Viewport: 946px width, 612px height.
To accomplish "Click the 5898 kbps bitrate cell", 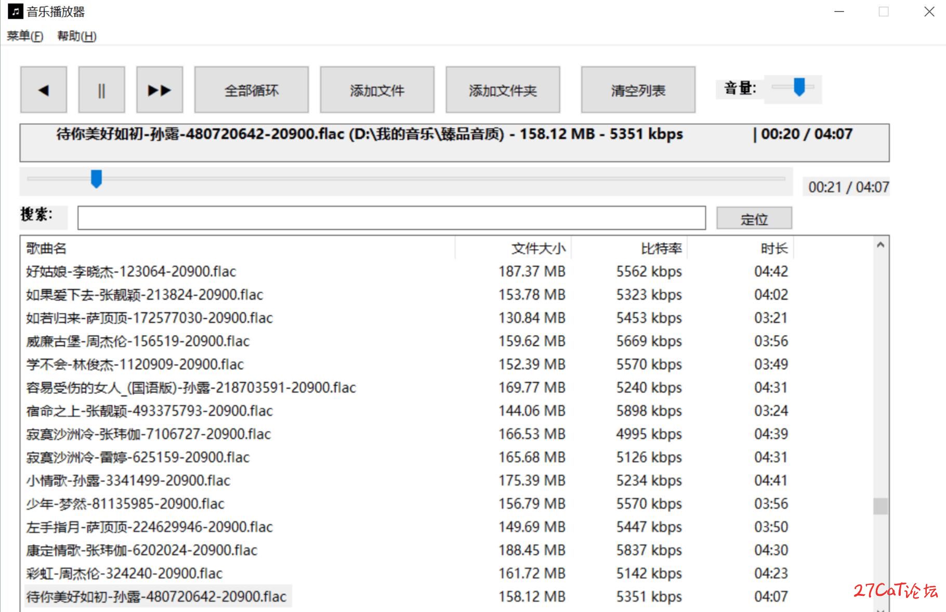I will [x=649, y=411].
